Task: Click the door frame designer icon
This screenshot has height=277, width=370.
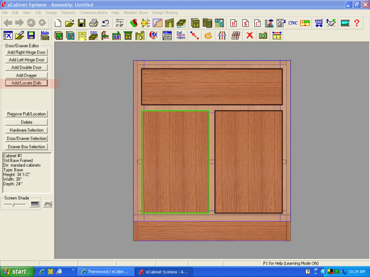Action: 169,23
